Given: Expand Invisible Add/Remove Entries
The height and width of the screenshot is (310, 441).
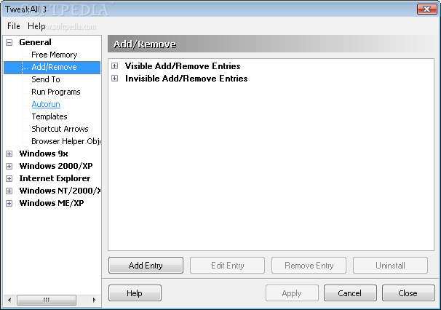Looking at the screenshot, I should point(114,78).
